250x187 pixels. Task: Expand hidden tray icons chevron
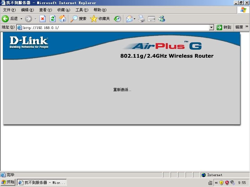coord(216,183)
